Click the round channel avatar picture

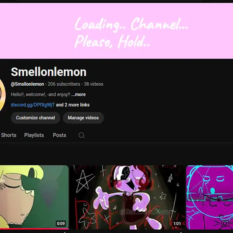point(2,95)
